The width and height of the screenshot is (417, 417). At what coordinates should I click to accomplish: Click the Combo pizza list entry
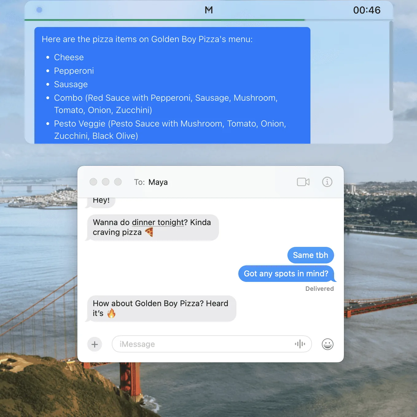click(166, 104)
